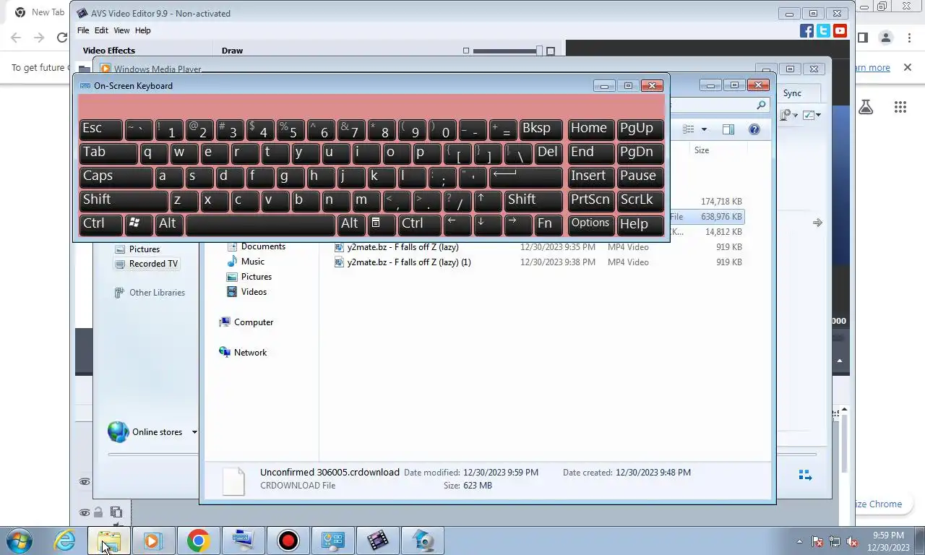
Task: Click Explorer search magnifier icon
Action: (x=761, y=106)
